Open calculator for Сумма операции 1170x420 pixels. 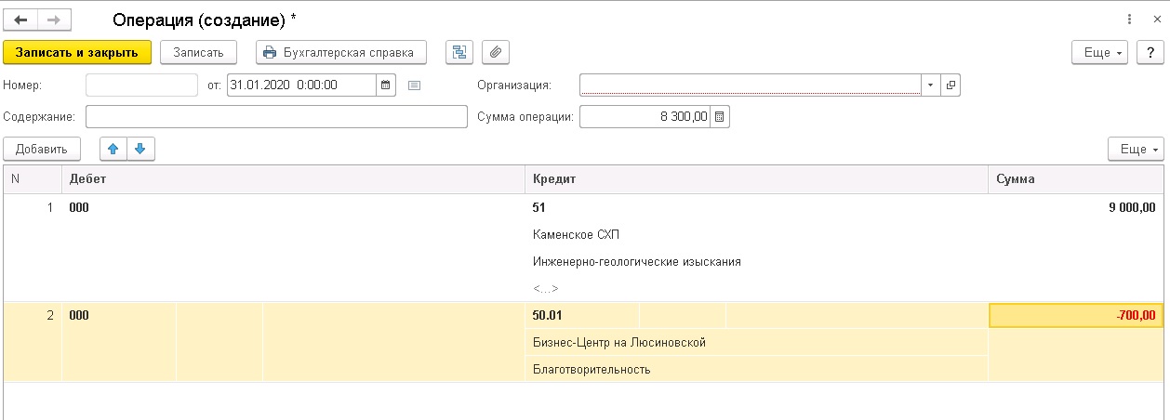tap(721, 117)
